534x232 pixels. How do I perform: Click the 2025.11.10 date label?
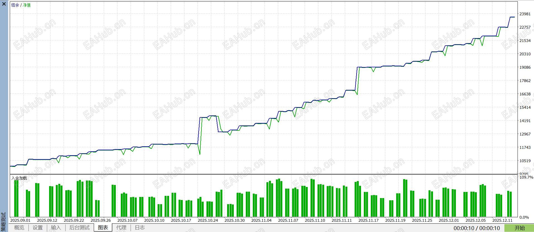tap(315, 220)
